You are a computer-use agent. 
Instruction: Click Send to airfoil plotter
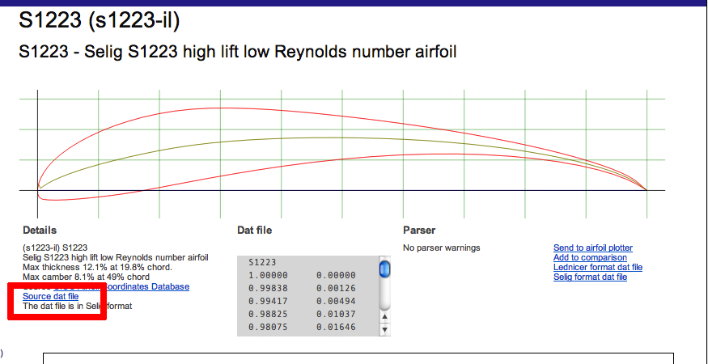(x=593, y=248)
